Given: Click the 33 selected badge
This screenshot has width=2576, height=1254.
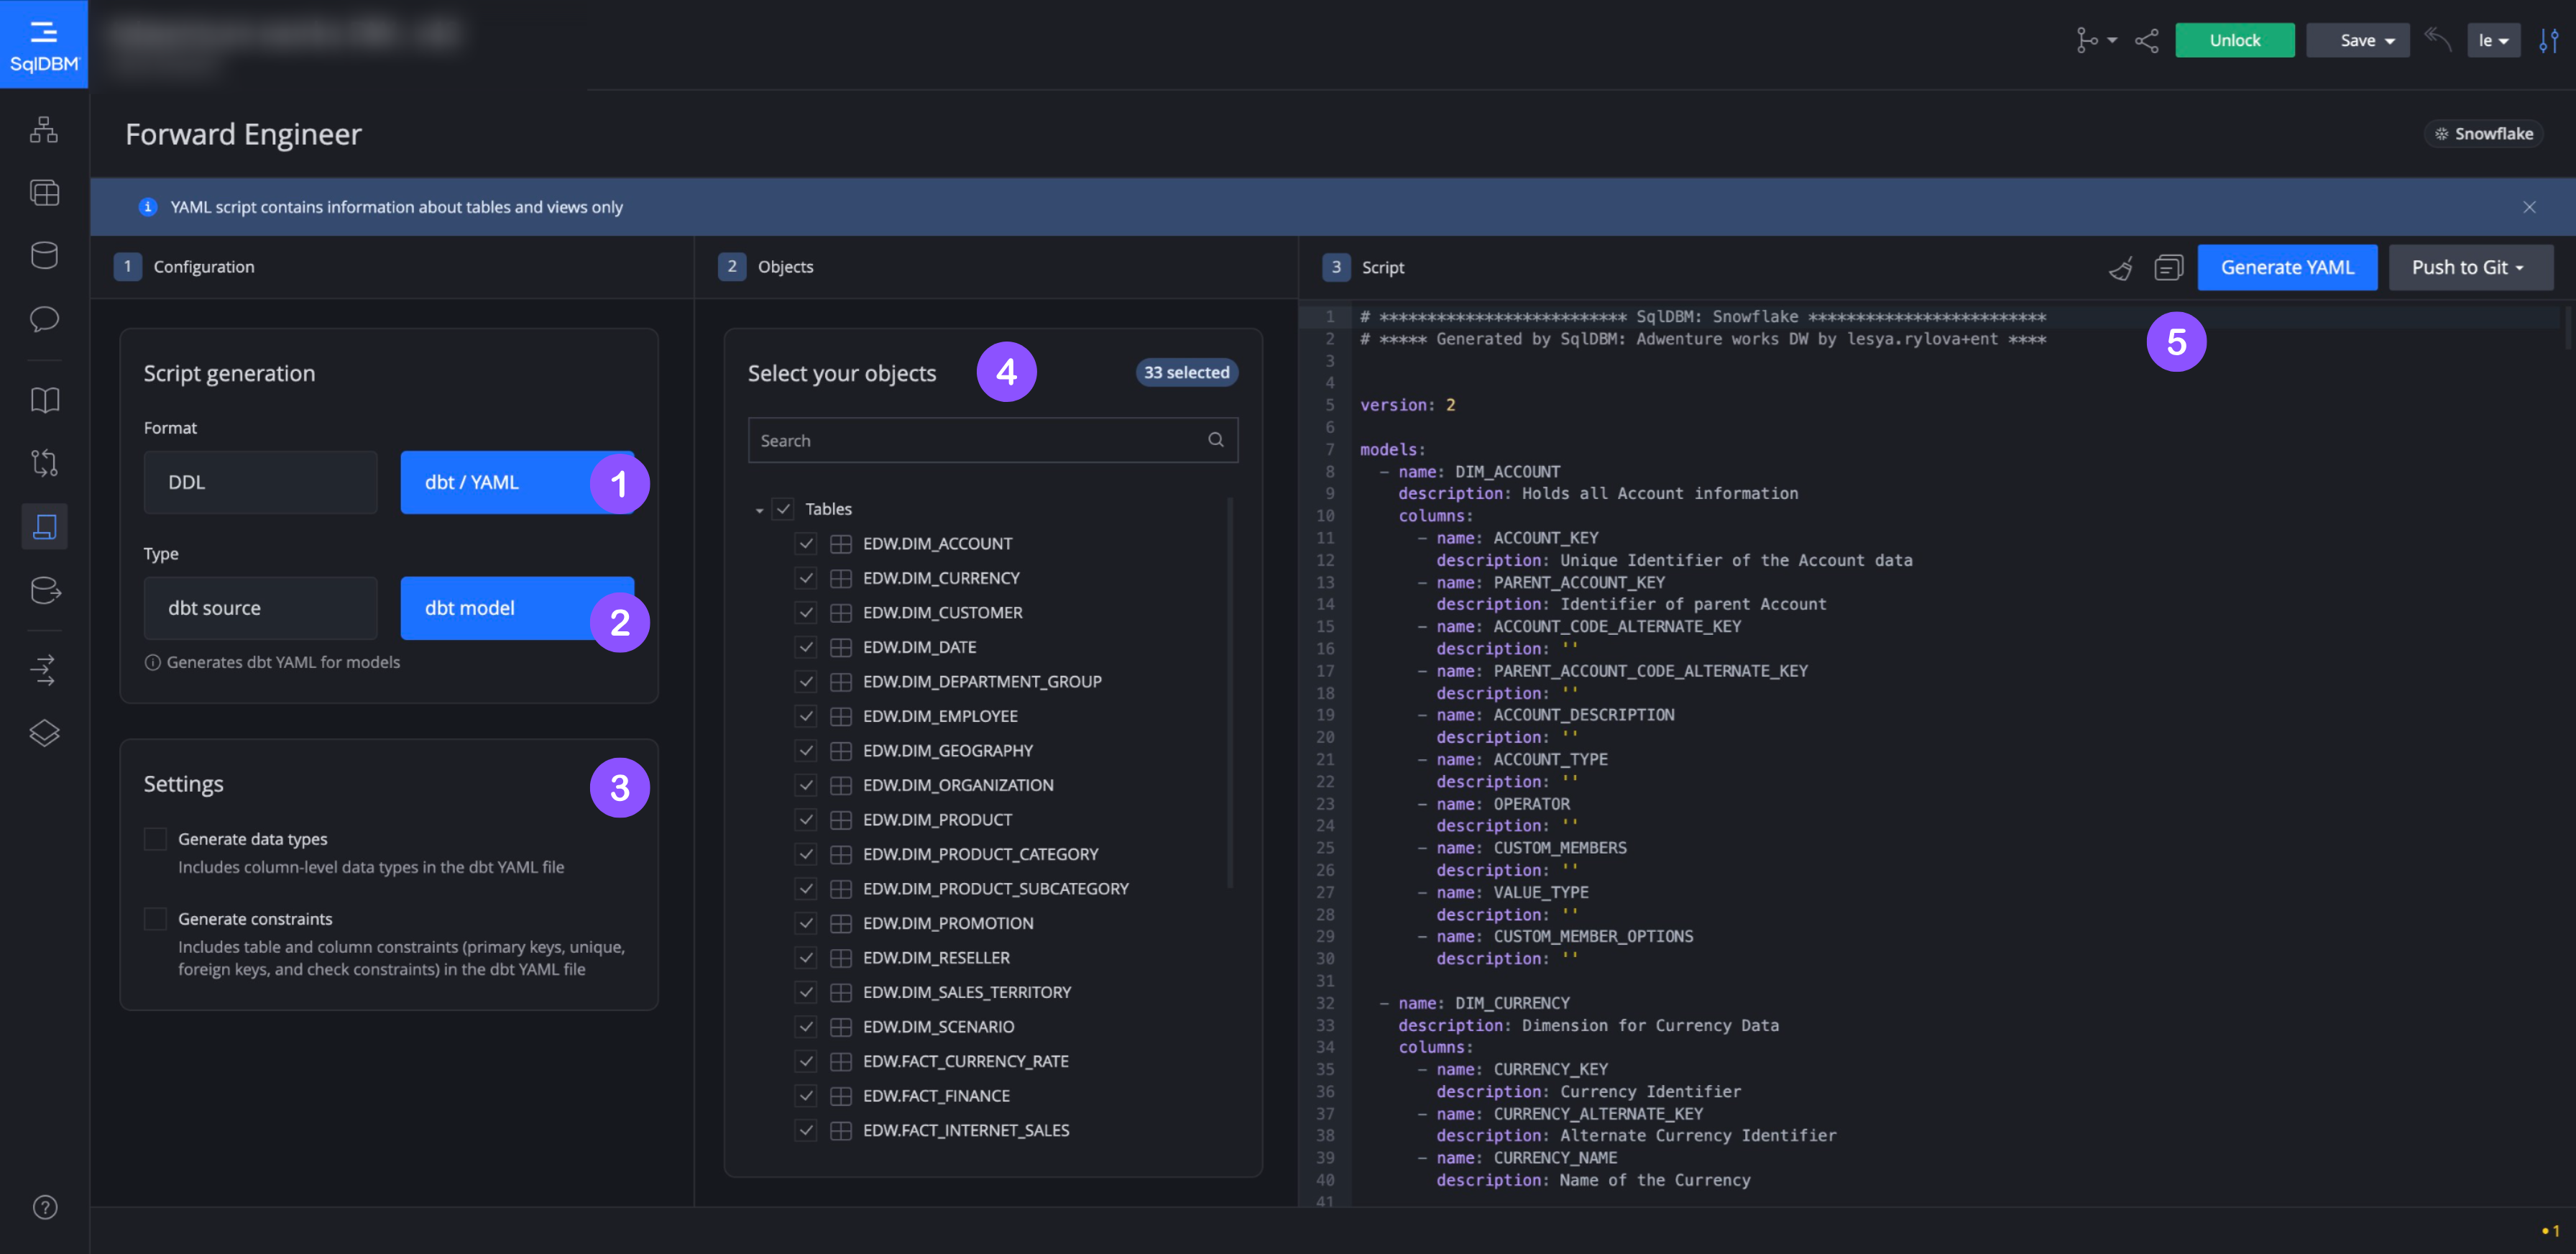Looking at the screenshot, I should (x=1186, y=372).
